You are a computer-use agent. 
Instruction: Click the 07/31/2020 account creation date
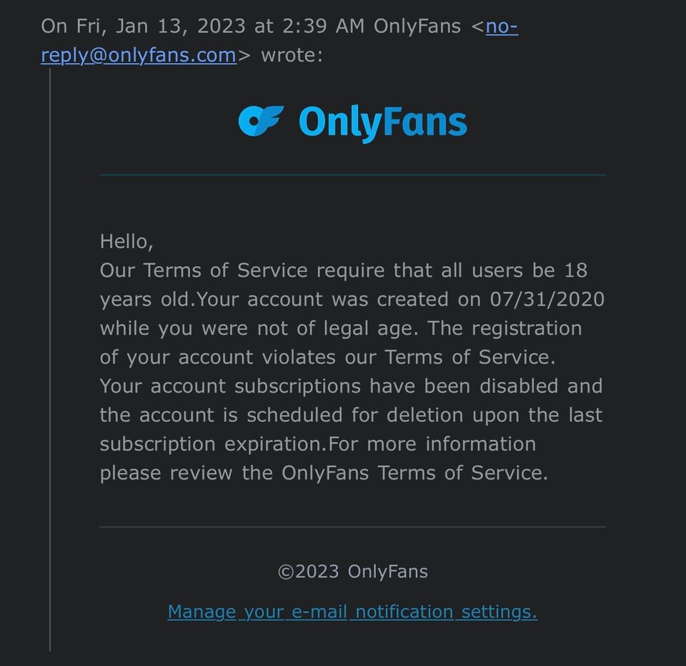(x=547, y=299)
